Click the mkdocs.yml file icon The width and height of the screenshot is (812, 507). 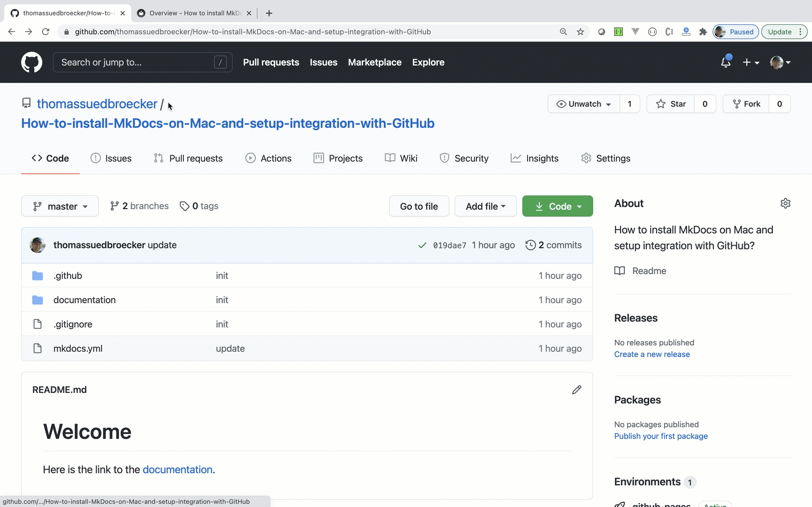click(38, 349)
